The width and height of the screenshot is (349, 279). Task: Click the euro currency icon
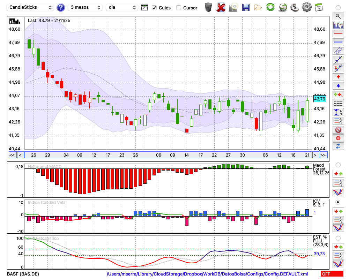click(294, 7)
